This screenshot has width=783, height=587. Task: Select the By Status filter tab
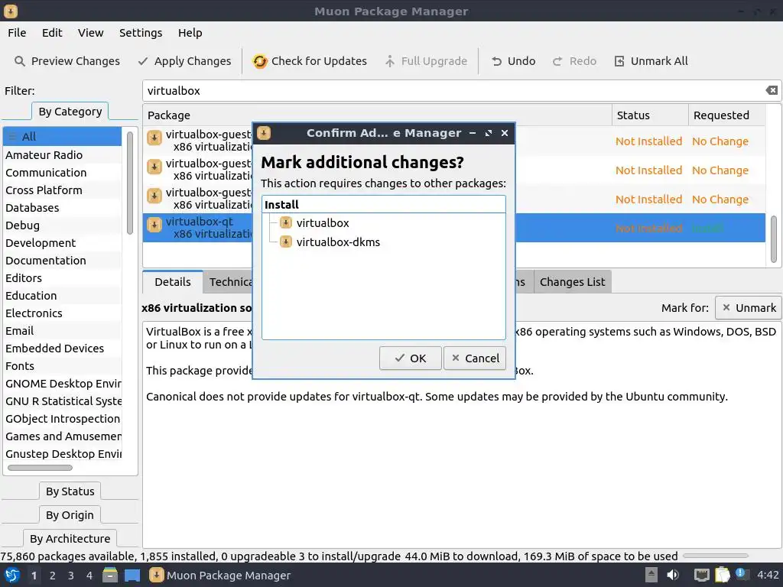pyautogui.click(x=70, y=491)
